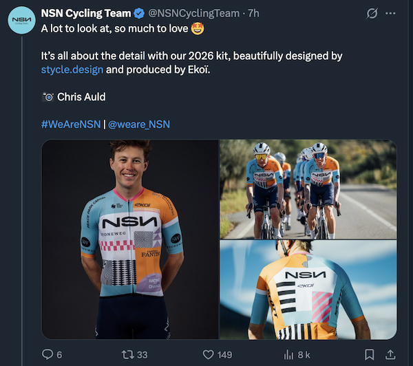This screenshot has width=413, height=366.
Task: Open the stycle.design link
Action: (x=72, y=69)
